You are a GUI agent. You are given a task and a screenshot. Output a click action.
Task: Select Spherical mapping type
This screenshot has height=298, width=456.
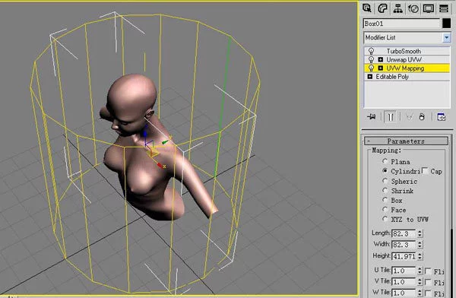[x=385, y=181]
